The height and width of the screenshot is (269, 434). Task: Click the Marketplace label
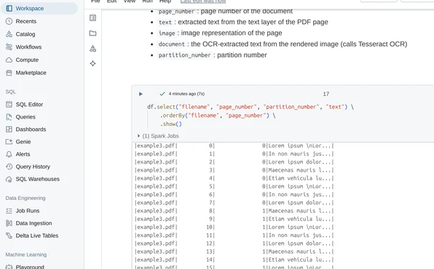pos(31,73)
